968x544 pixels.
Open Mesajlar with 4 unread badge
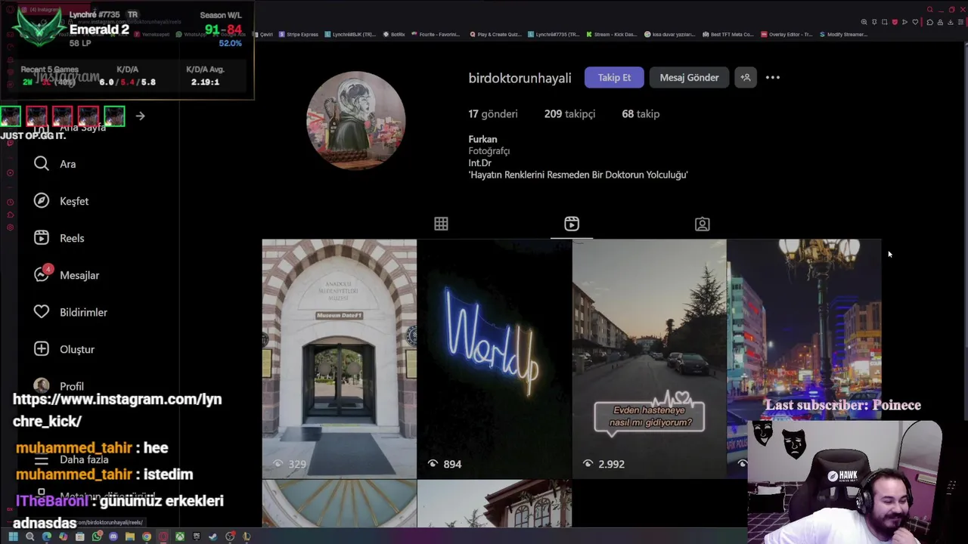point(67,275)
